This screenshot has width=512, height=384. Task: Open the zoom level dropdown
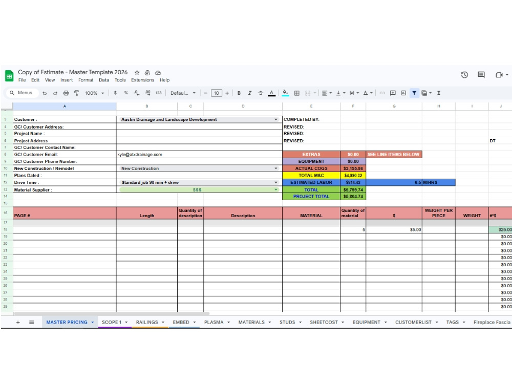[94, 93]
